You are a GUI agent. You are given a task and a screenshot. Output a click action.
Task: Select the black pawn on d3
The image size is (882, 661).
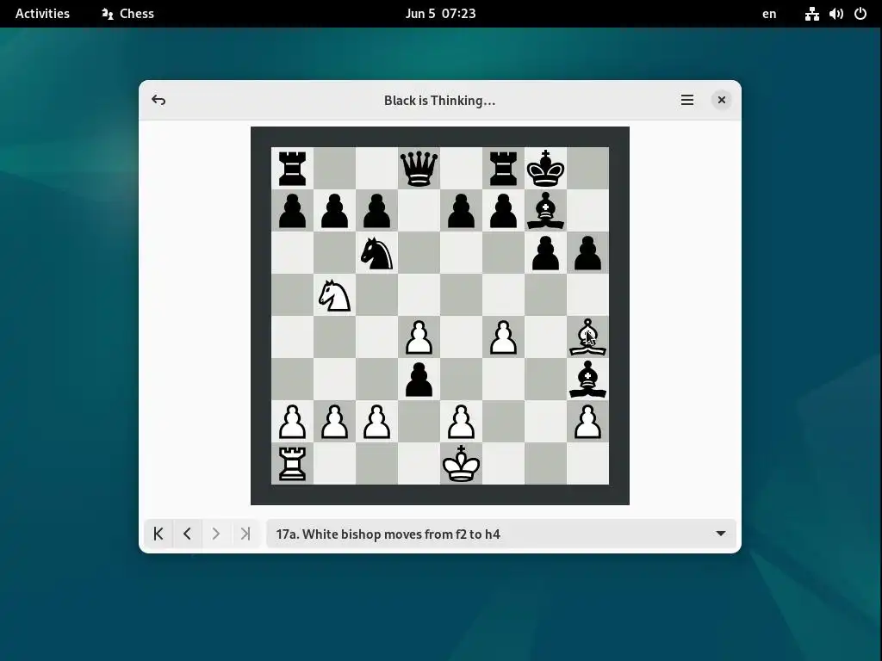pyautogui.click(x=419, y=379)
